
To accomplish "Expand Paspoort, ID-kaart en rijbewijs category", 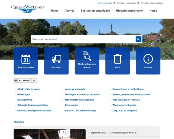I will click(81, 111).
